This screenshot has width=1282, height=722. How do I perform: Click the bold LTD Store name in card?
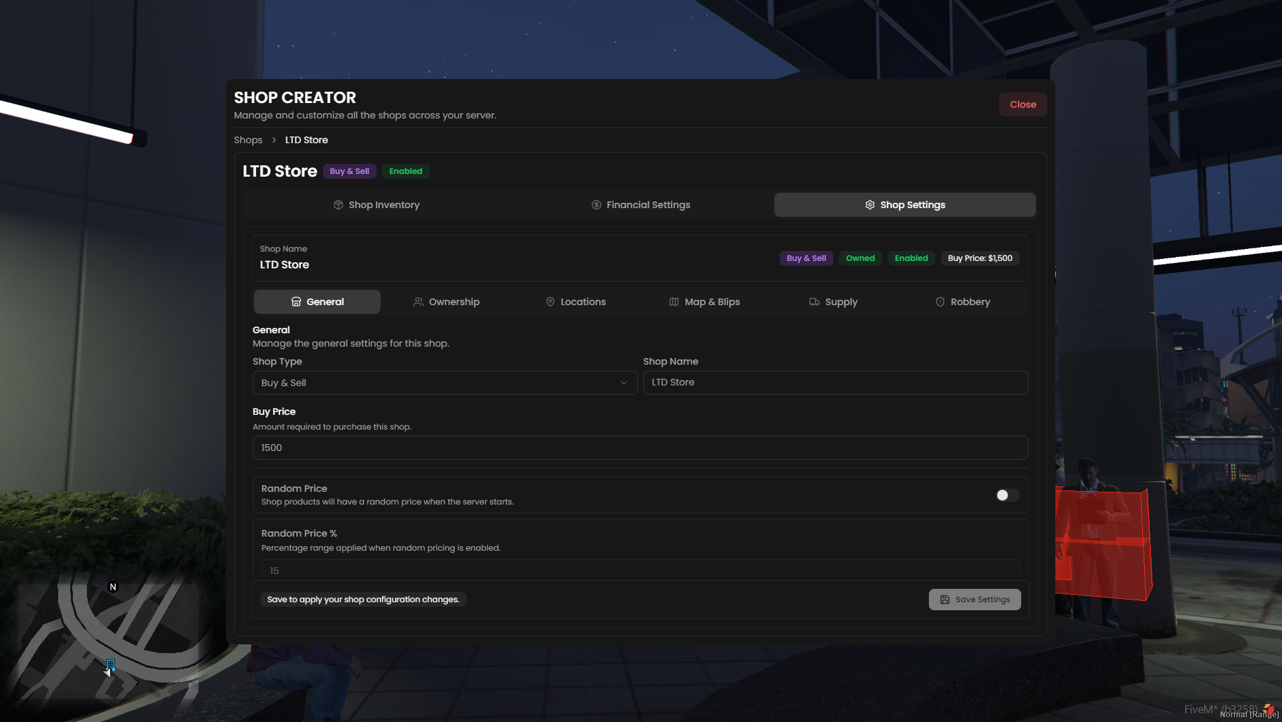284,265
